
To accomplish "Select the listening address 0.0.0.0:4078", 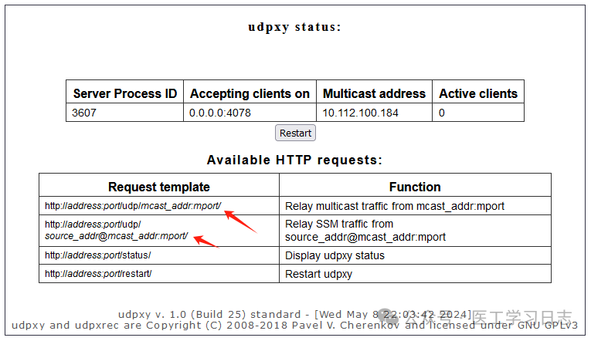I will click(x=219, y=113).
